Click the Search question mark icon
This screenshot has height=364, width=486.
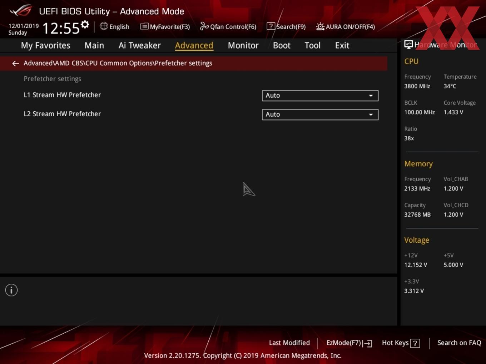pyautogui.click(x=271, y=26)
